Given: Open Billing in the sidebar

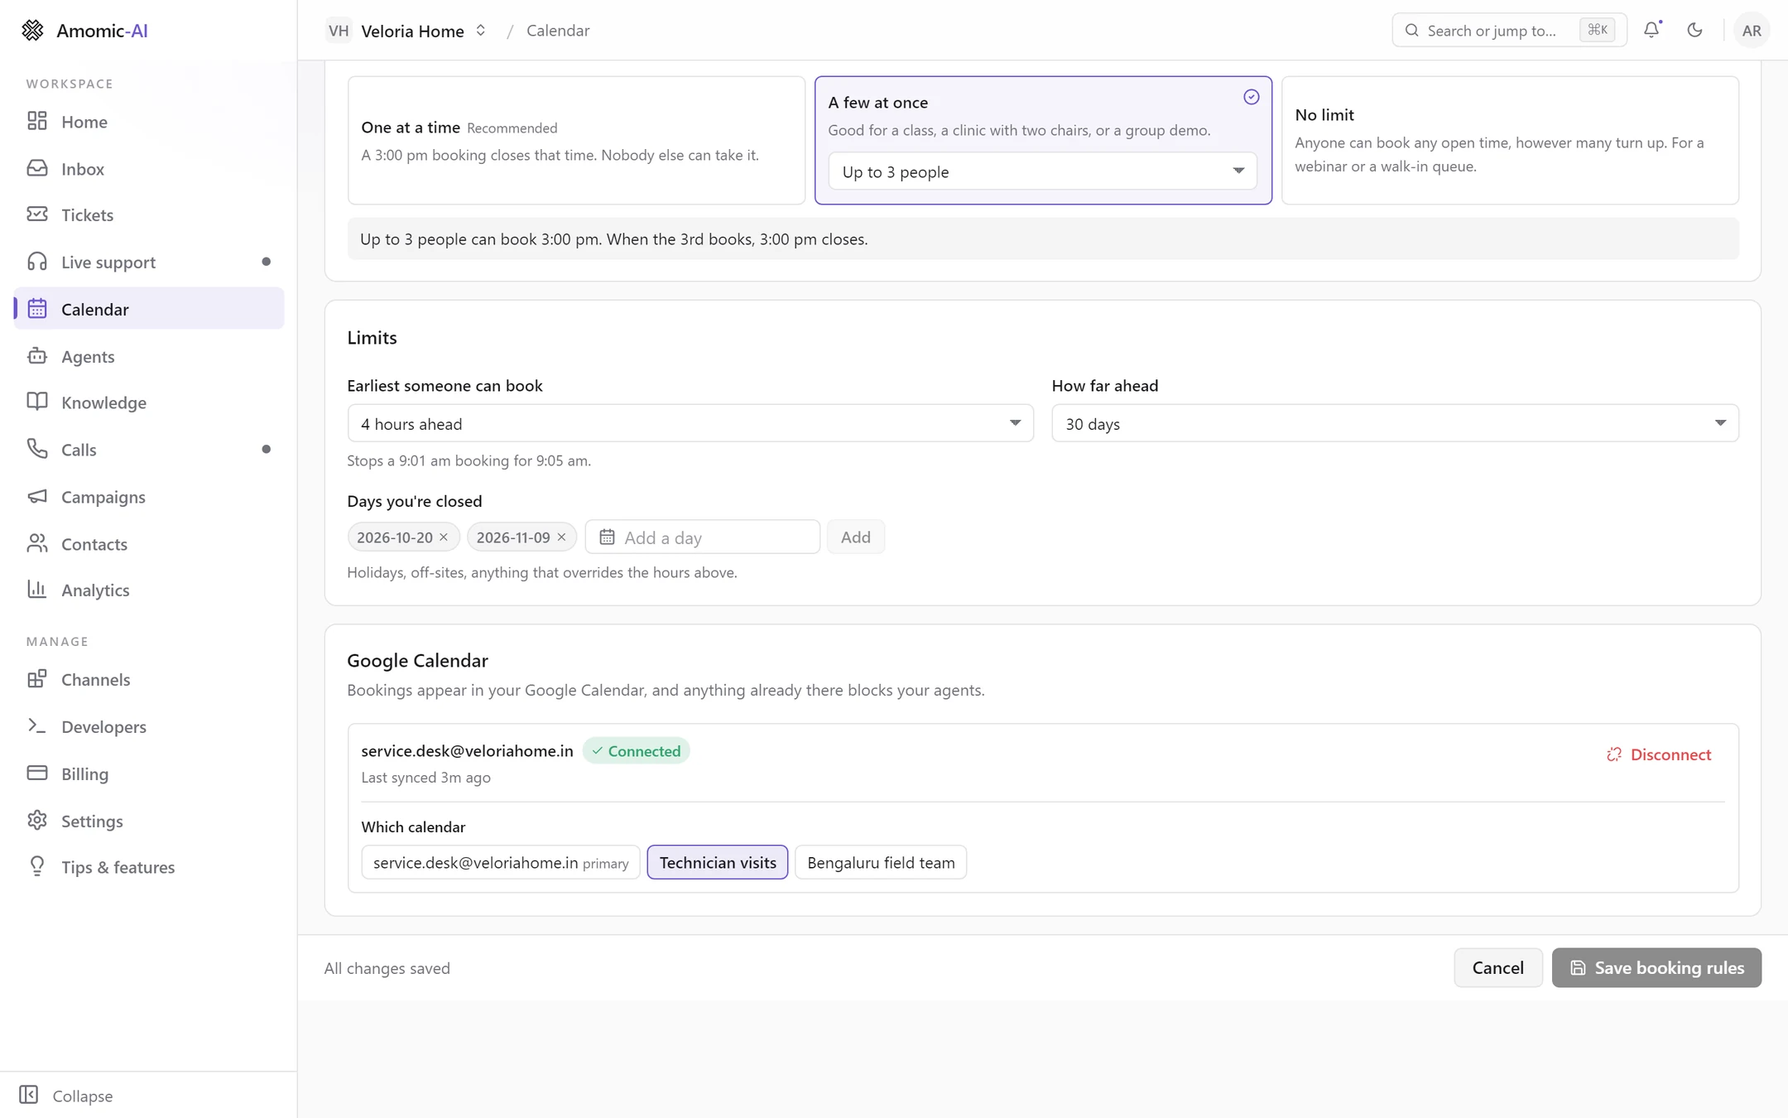Looking at the screenshot, I should click(149, 773).
